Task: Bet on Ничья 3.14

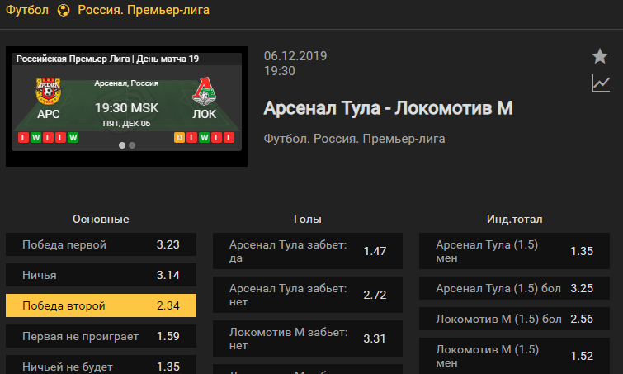Action: (101, 275)
